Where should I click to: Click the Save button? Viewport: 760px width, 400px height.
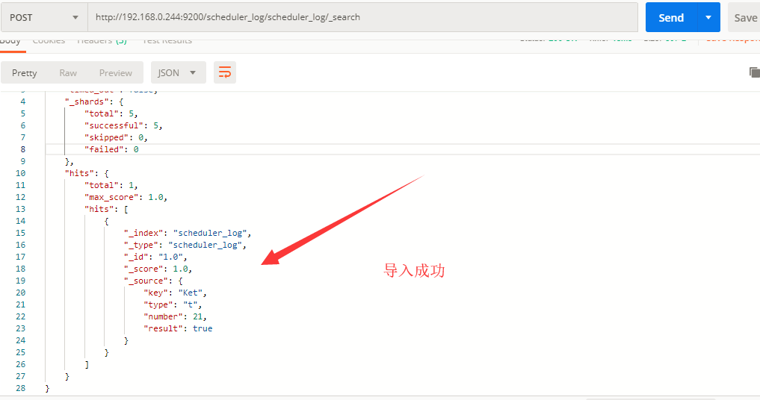coord(745,17)
